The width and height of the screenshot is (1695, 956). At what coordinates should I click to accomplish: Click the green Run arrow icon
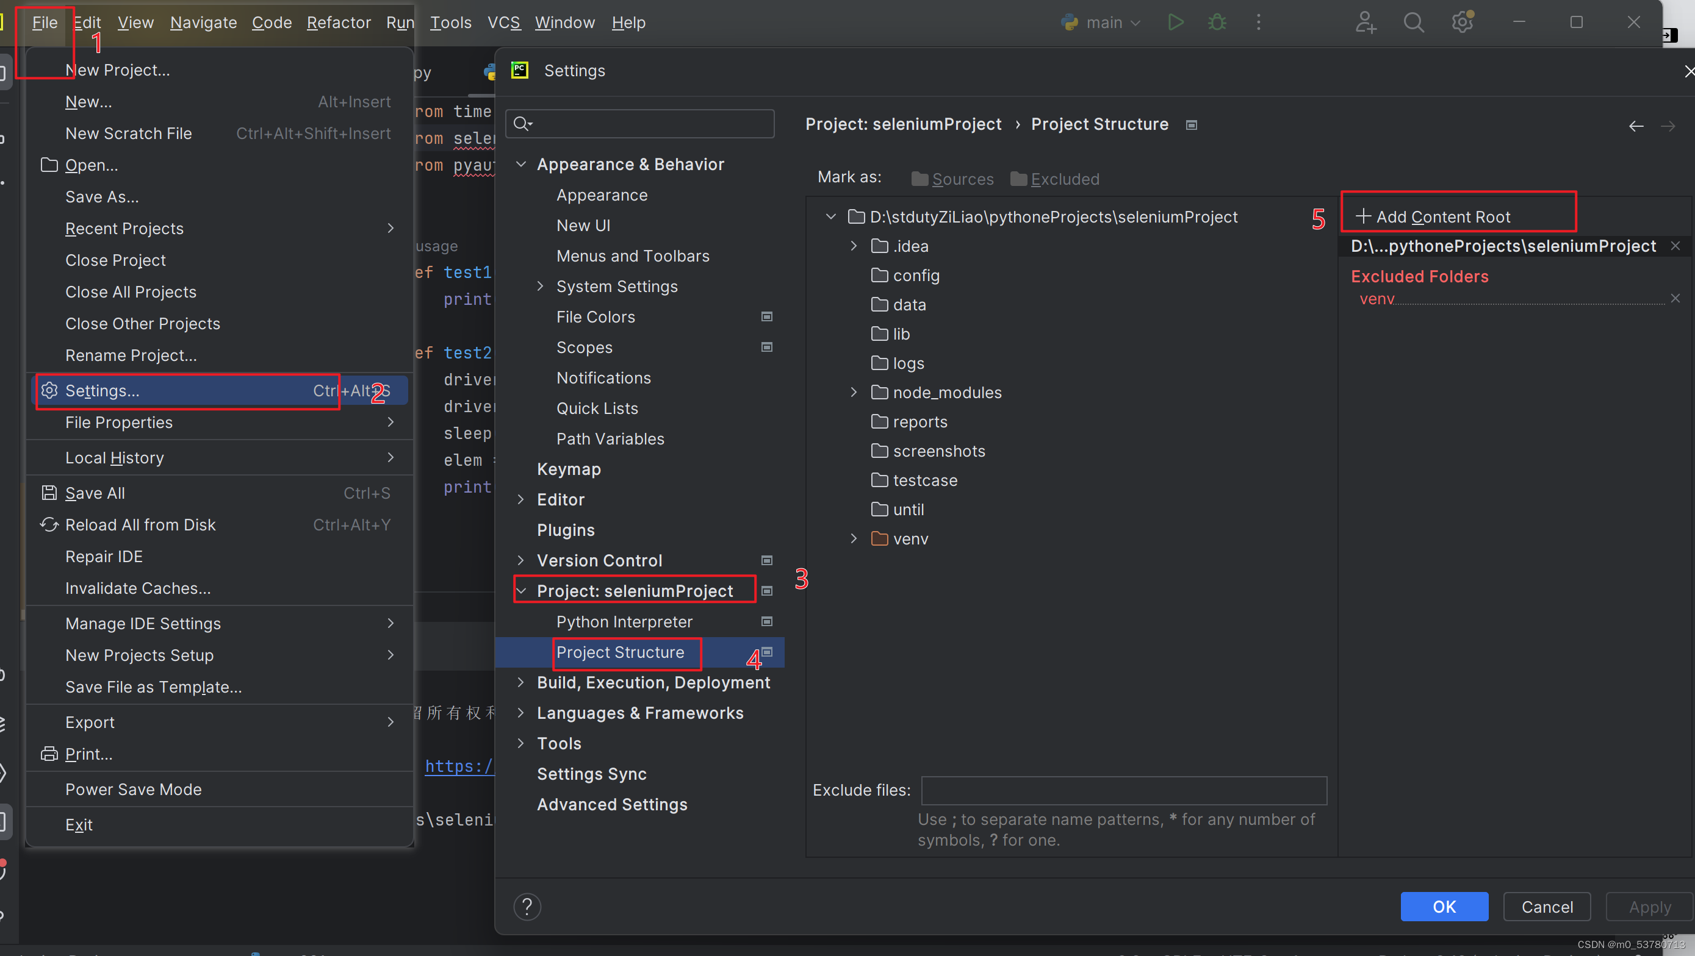pos(1175,23)
